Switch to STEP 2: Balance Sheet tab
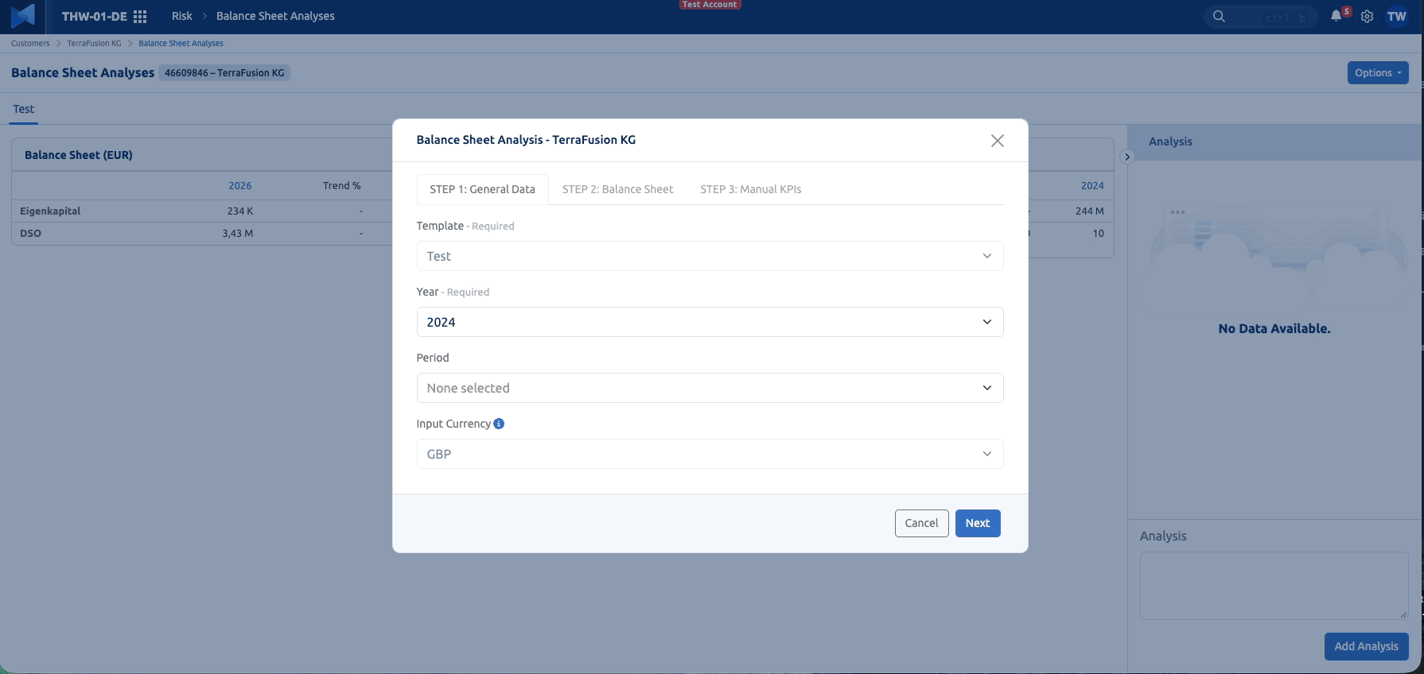1424x674 pixels. pyautogui.click(x=617, y=189)
